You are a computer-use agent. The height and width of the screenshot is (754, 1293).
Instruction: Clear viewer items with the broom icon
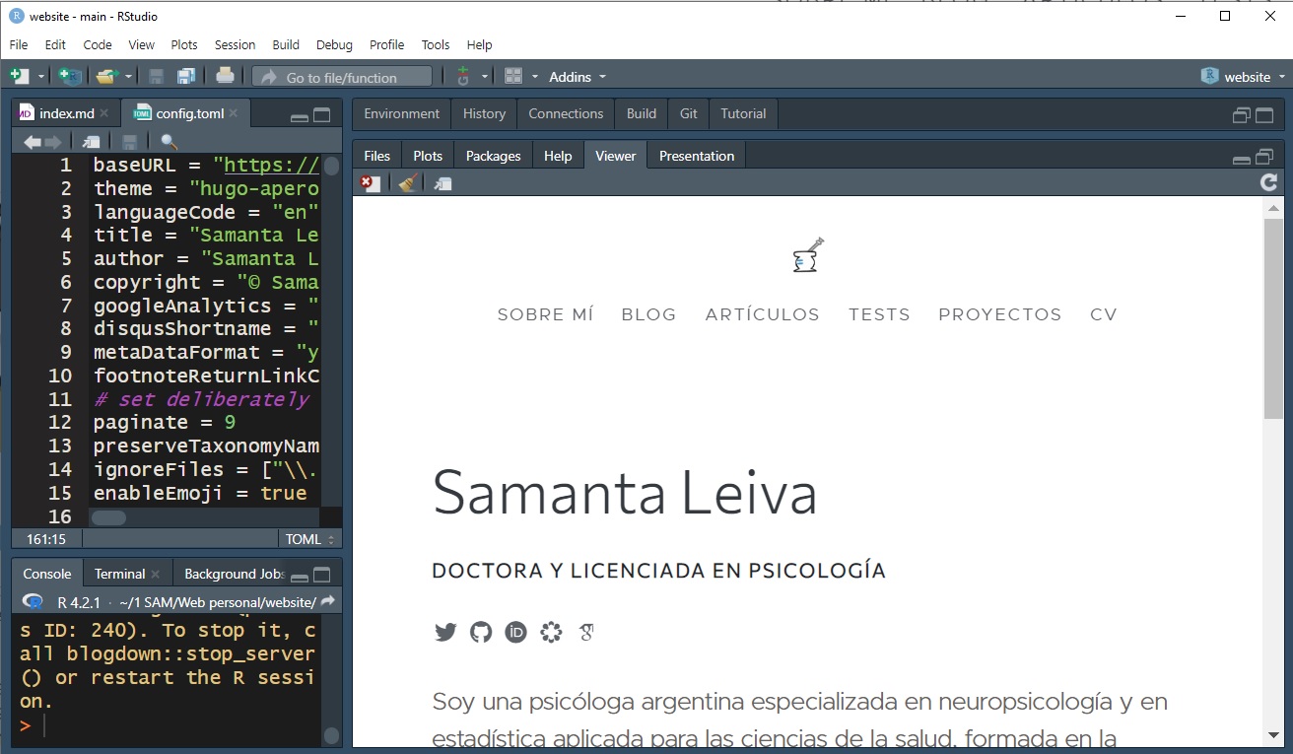[x=407, y=183]
